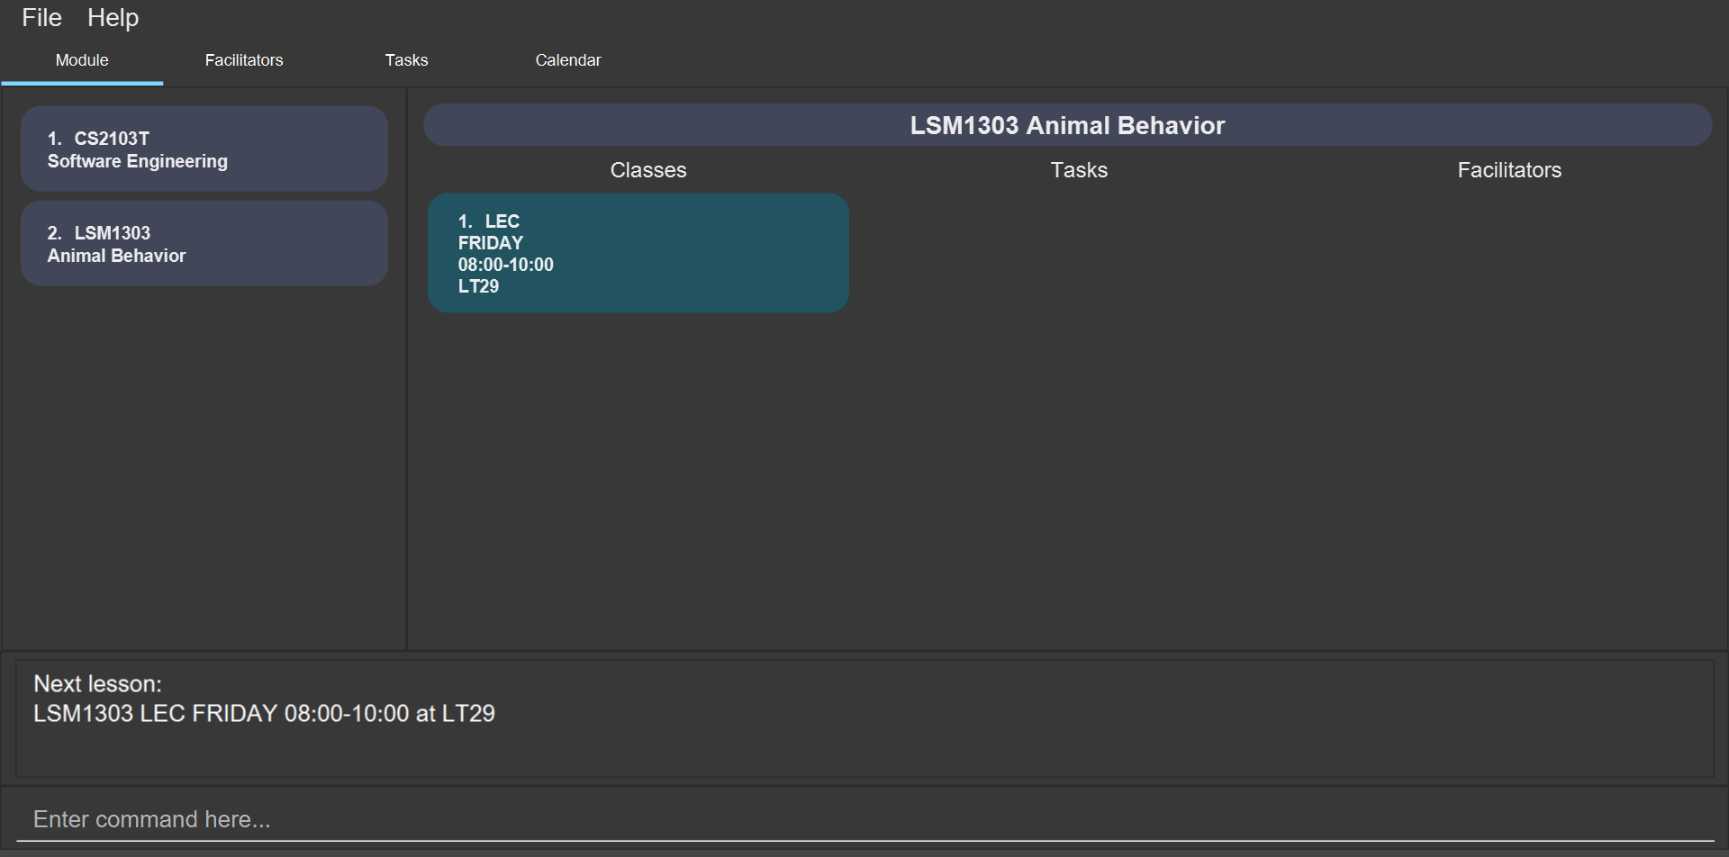Click the LEC Friday LT29 class card
The image size is (1729, 857).
tap(638, 253)
